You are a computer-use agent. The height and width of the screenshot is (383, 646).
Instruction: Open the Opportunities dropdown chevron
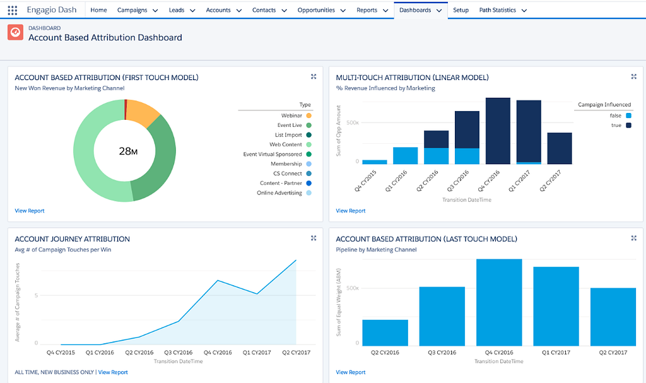[343, 11]
